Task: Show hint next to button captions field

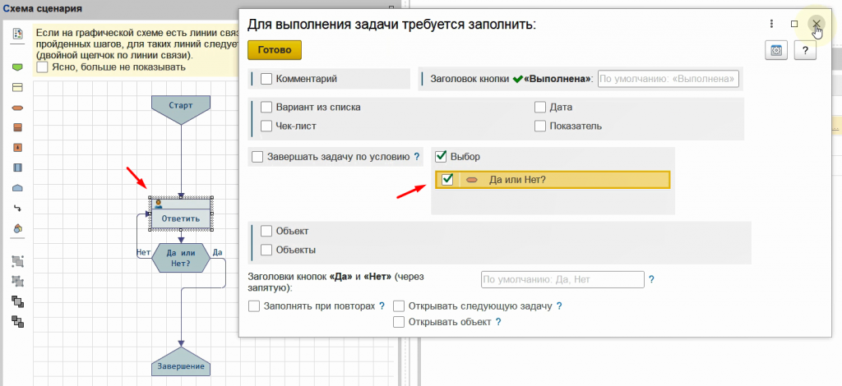Action: tap(651, 279)
